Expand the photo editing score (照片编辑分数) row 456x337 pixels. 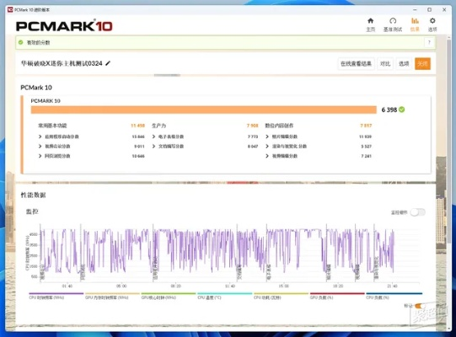pyautogui.click(x=267, y=136)
